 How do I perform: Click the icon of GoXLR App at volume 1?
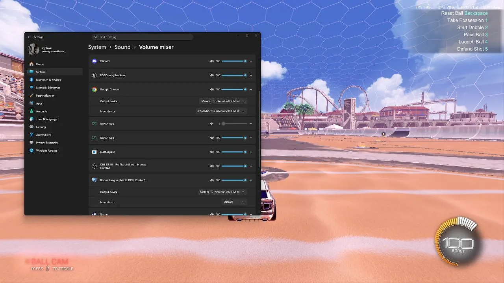click(x=94, y=123)
